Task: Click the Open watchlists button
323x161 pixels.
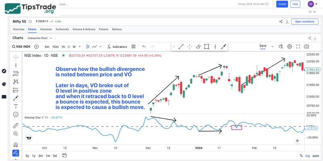Action: 304,21
